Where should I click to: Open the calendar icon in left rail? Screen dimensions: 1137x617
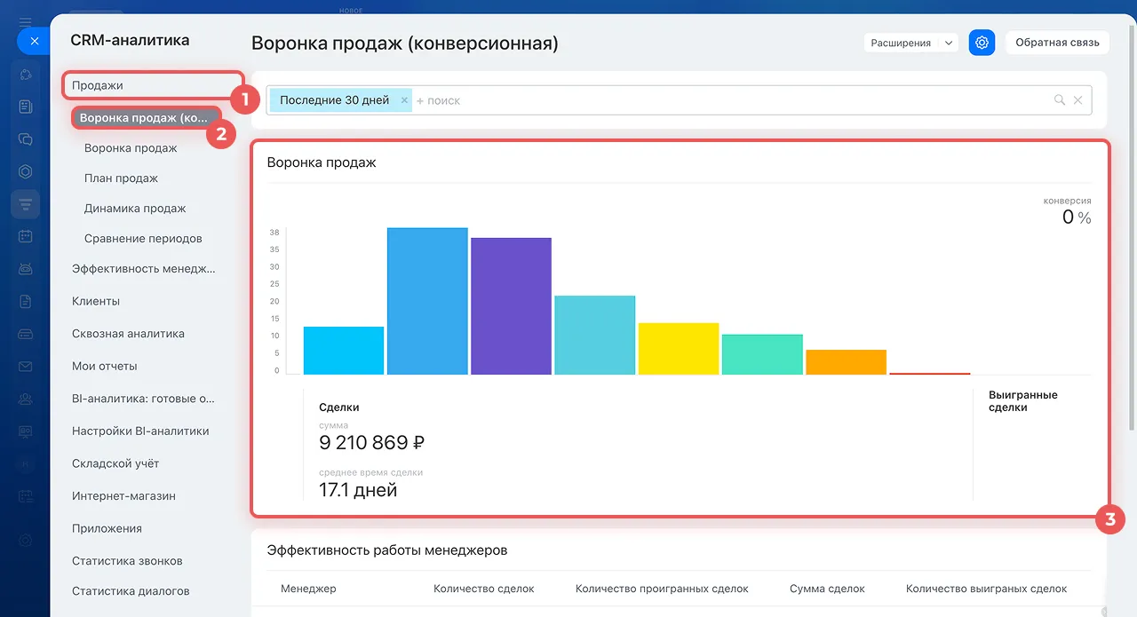point(25,236)
